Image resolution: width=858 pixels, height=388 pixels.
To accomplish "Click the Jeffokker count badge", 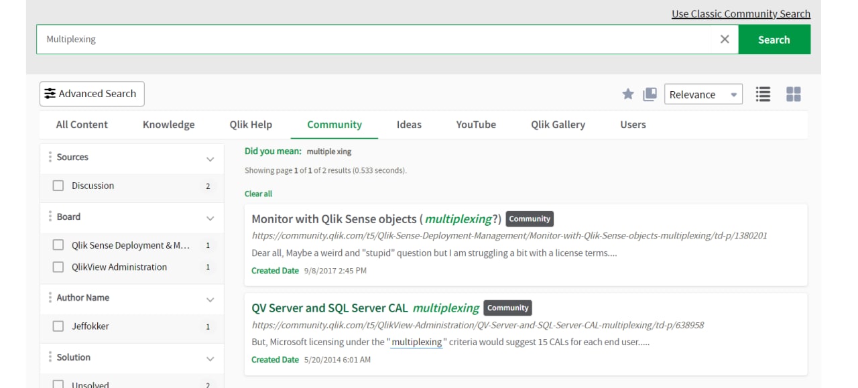I will (208, 327).
